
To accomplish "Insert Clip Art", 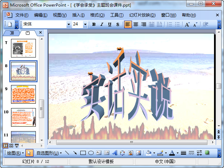I will point(130,153).
